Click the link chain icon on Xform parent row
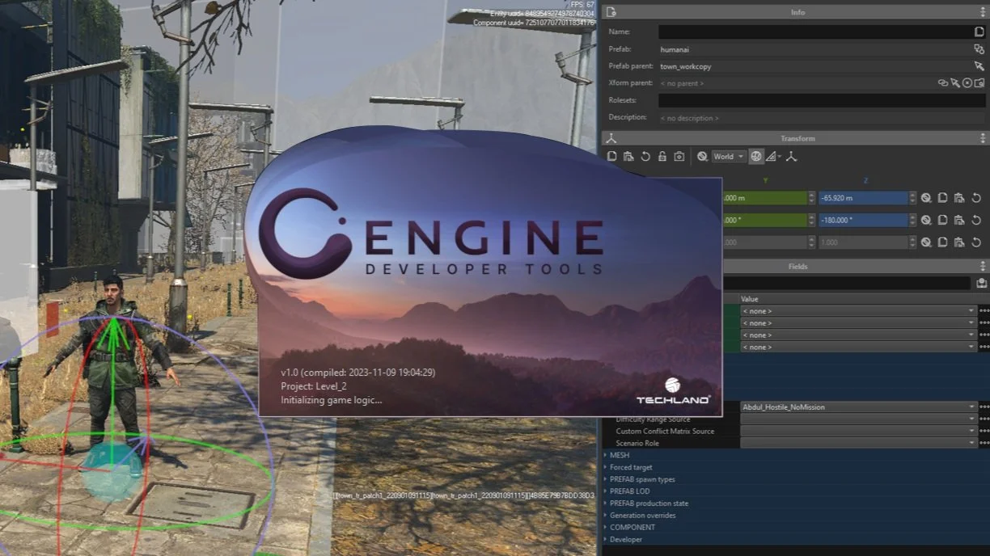 (x=943, y=82)
